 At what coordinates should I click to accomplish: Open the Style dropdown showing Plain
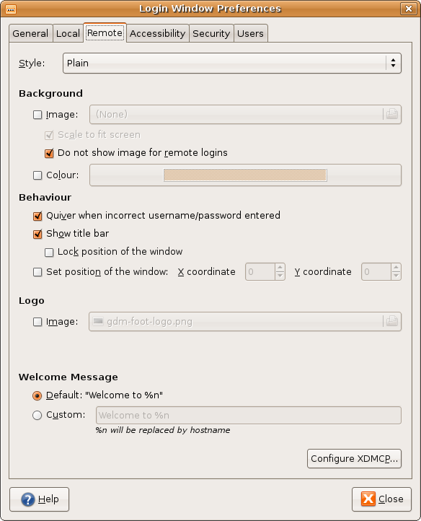(232, 63)
